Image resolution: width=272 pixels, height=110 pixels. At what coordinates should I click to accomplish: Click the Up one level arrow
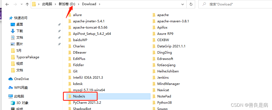click(x=27, y=4)
